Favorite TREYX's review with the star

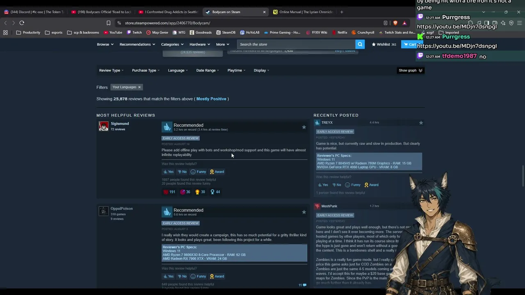point(421,123)
